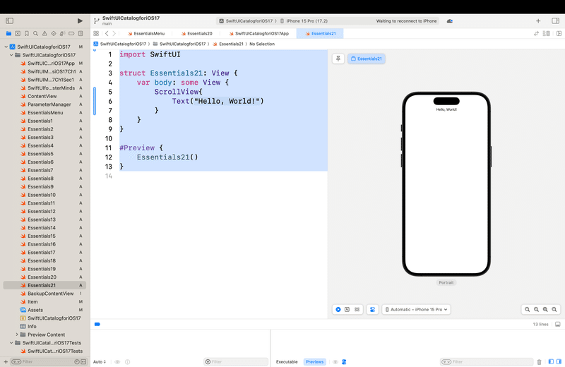The image size is (565, 367).
Task: Collapse the SwiftUICatalogforiOS17 group folder
Action: [11, 55]
